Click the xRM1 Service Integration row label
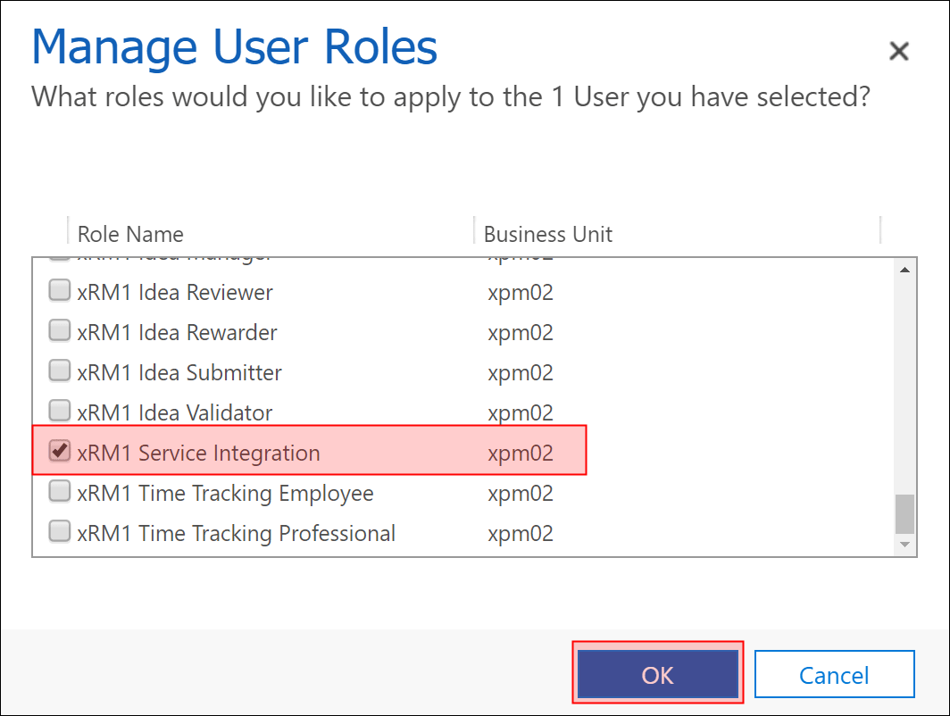Screen dimensions: 950x716 198,453
